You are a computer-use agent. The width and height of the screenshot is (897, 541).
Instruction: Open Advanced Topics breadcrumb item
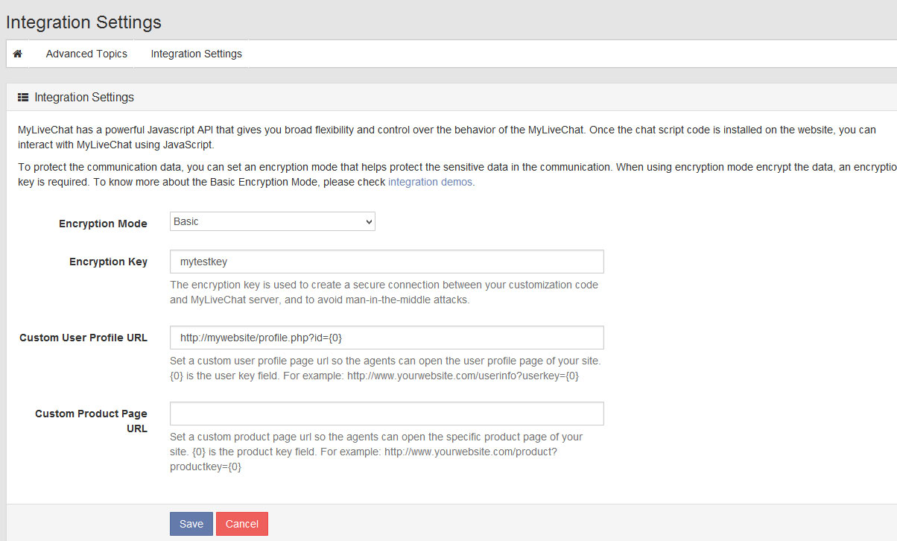(86, 54)
